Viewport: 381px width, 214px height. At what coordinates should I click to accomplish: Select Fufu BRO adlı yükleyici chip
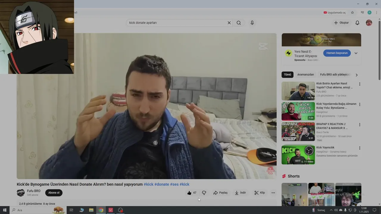coord(335,75)
